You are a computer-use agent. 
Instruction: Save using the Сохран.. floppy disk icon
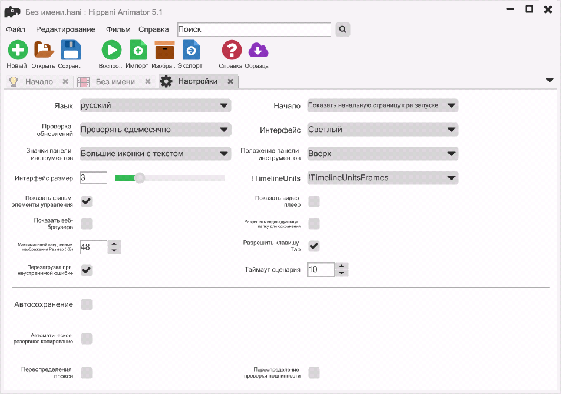click(x=71, y=49)
